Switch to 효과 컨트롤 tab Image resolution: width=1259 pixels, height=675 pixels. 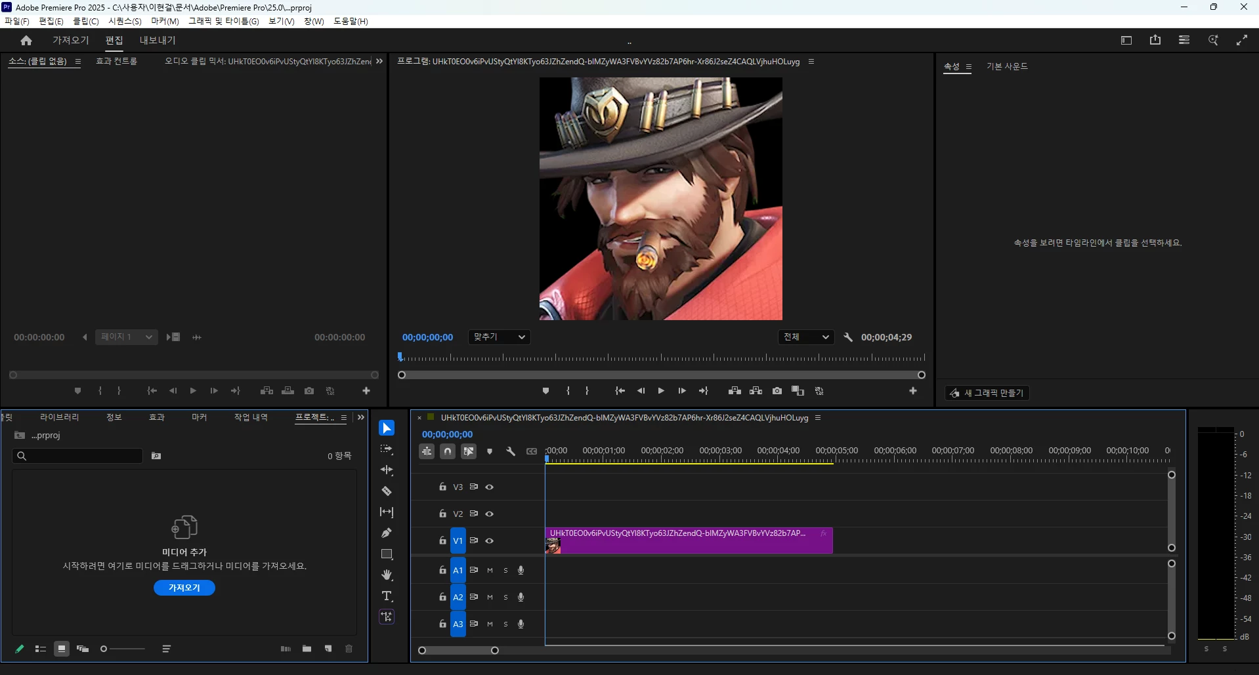click(x=117, y=62)
